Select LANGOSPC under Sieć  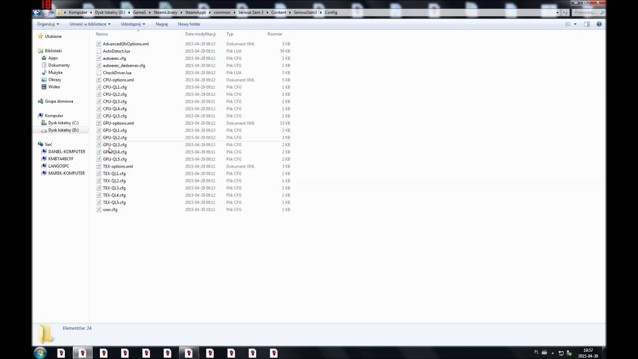(59, 166)
